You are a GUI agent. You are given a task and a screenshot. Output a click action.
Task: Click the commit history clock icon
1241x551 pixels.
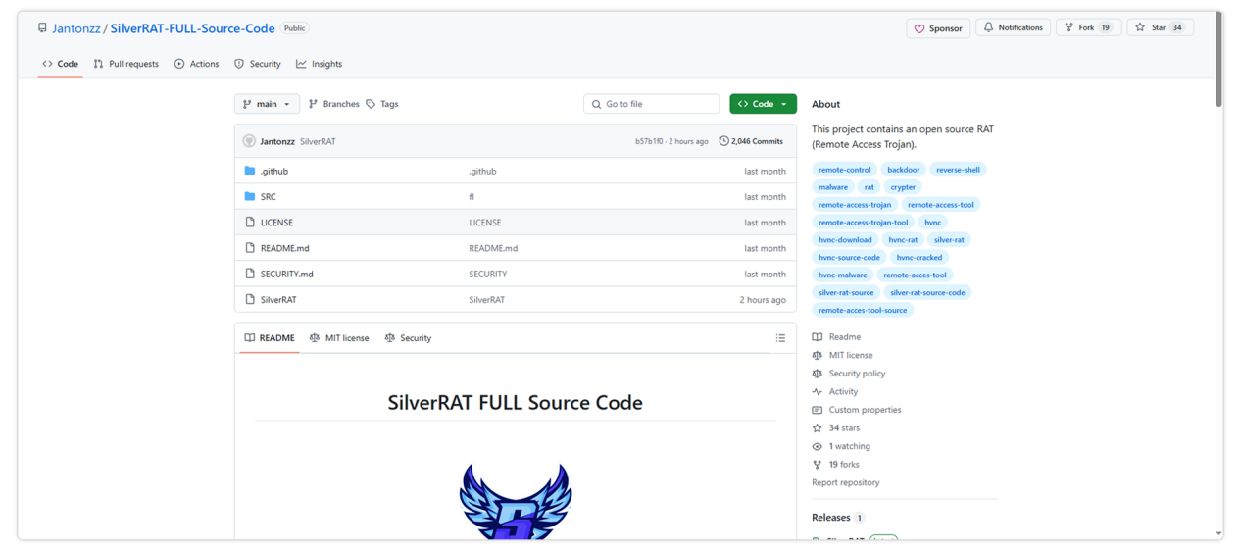point(723,141)
